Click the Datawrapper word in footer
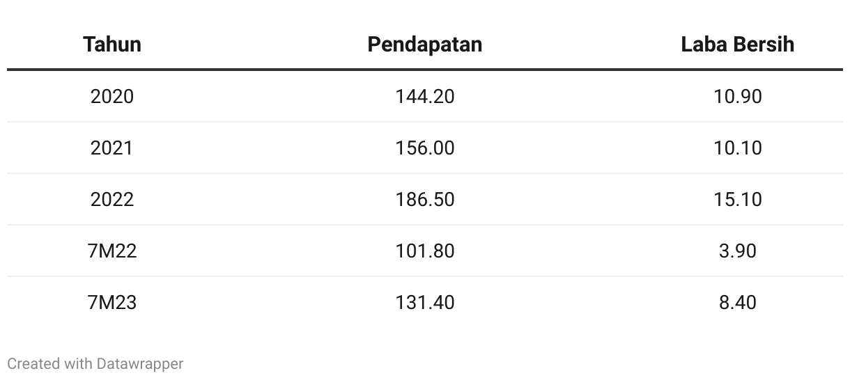The image size is (850, 380). tap(140, 363)
